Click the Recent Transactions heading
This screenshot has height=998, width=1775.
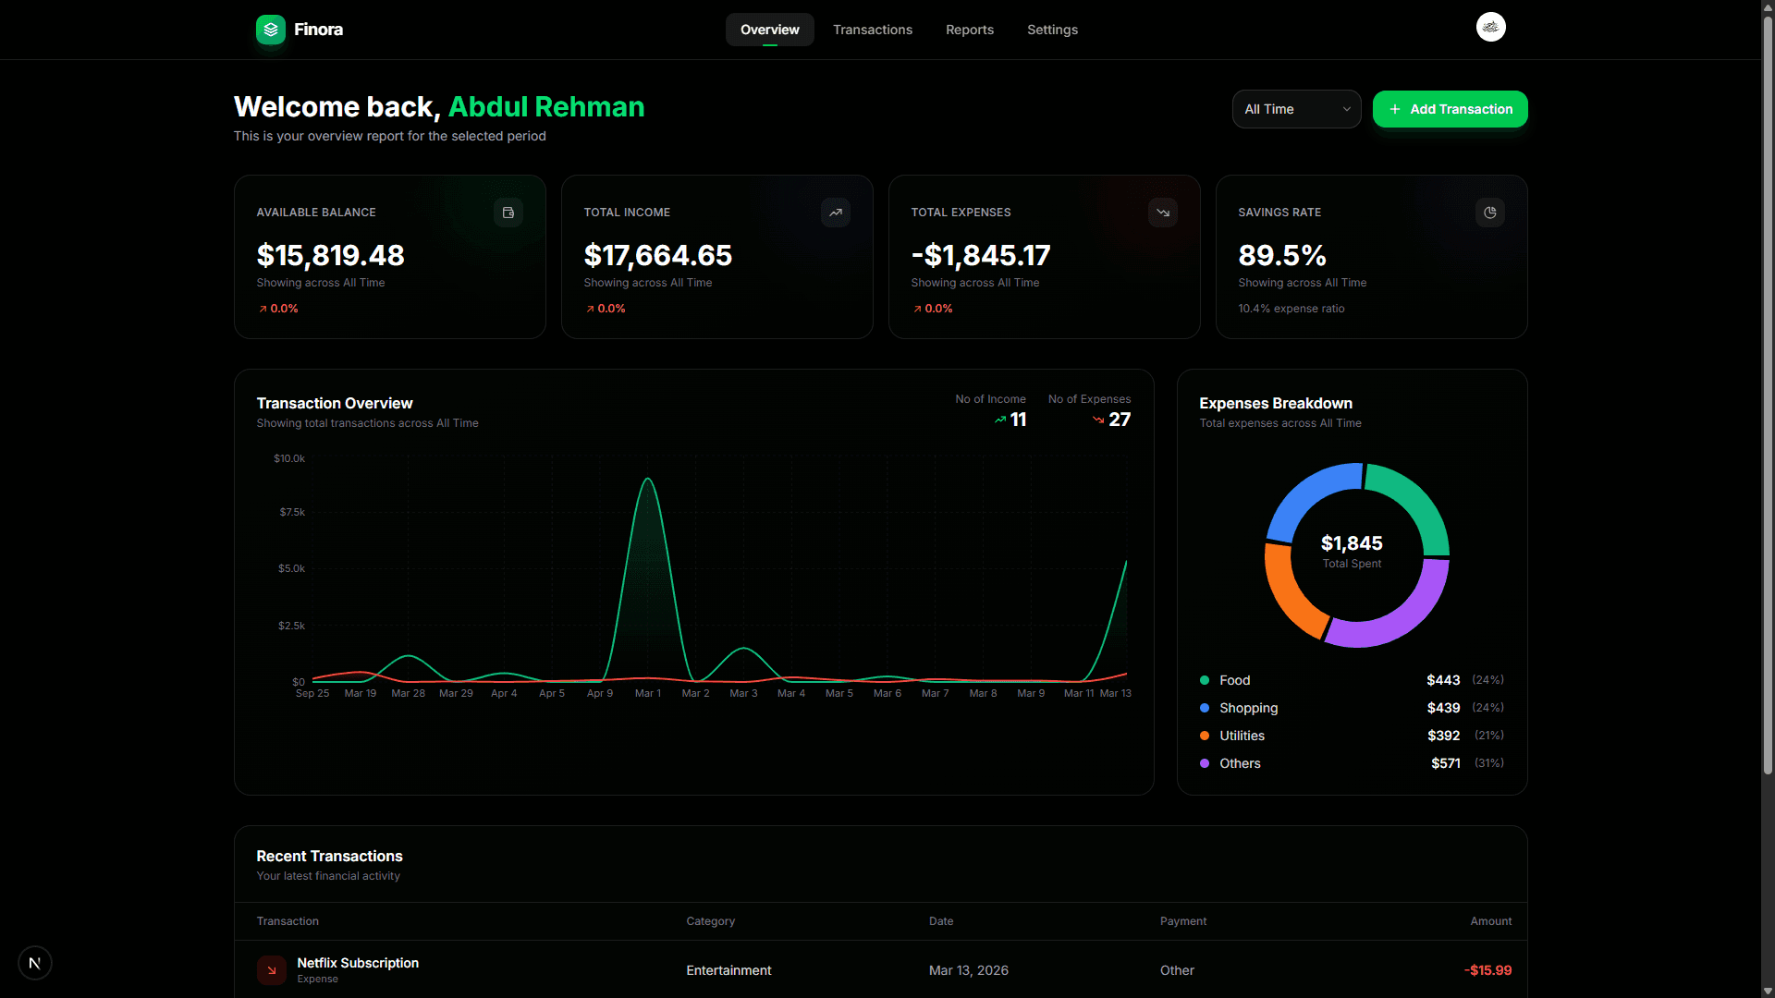point(329,856)
